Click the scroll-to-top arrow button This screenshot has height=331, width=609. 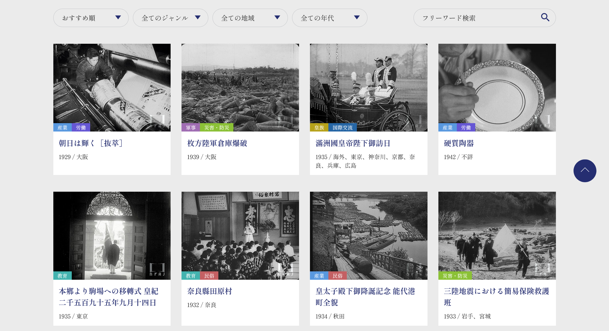[585, 171]
